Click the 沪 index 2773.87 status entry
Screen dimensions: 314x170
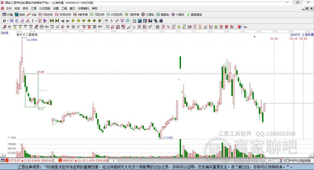point(30,160)
